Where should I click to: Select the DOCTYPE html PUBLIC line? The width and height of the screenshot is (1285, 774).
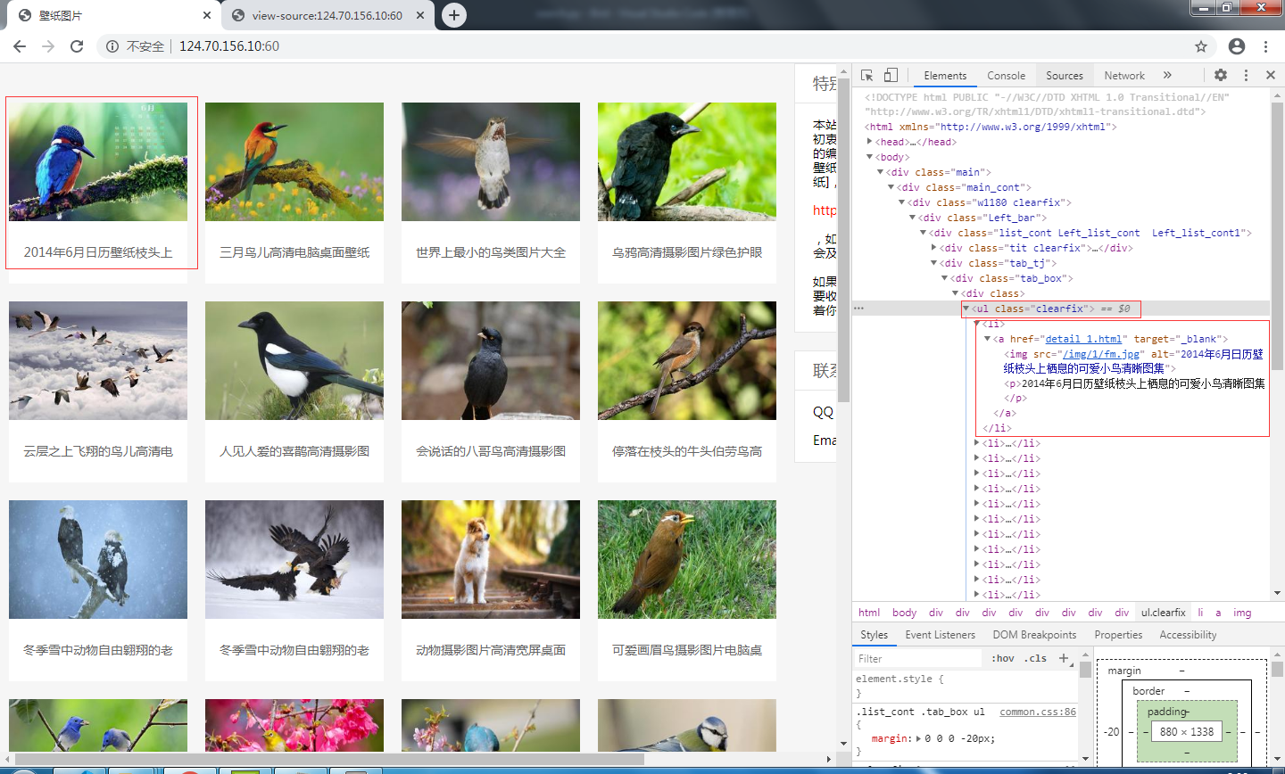pos(1047,104)
